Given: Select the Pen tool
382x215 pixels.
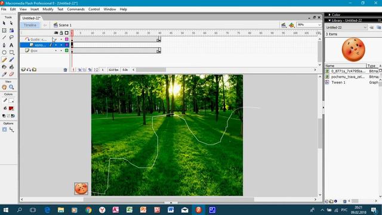Looking at the screenshot, I should [x=4, y=45].
